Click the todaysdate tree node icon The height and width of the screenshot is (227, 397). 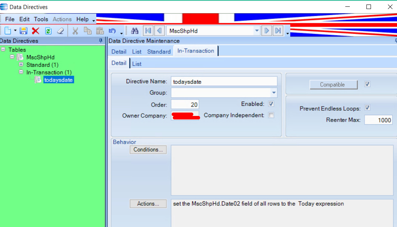tap(38, 80)
